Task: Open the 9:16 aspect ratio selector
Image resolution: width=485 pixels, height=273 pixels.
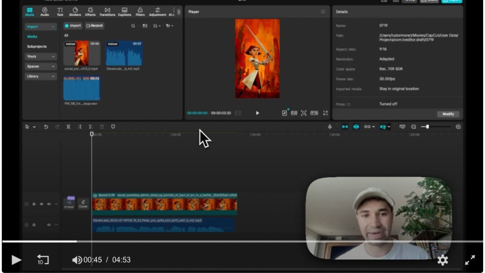Action: (x=314, y=113)
